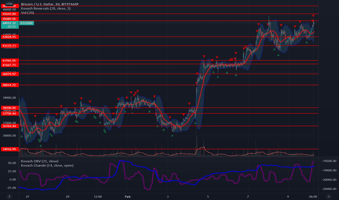Click the Z timezone button on time axis
Viewport: 339px width, 200px height.
coord(9,196)
